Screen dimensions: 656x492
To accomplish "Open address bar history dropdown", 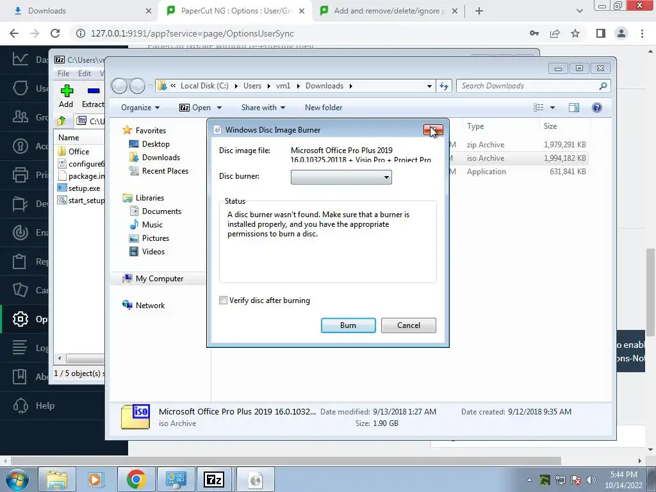I will 429,86.
